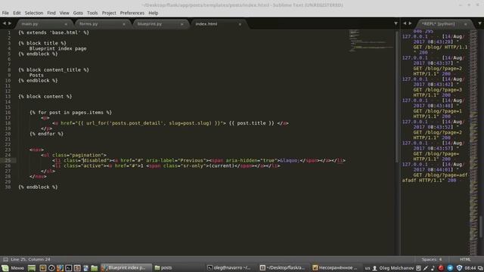The image size is (484, 272).
Task: Open the tab list dropdown in editor pane
Action: click(x=396, y=23)
